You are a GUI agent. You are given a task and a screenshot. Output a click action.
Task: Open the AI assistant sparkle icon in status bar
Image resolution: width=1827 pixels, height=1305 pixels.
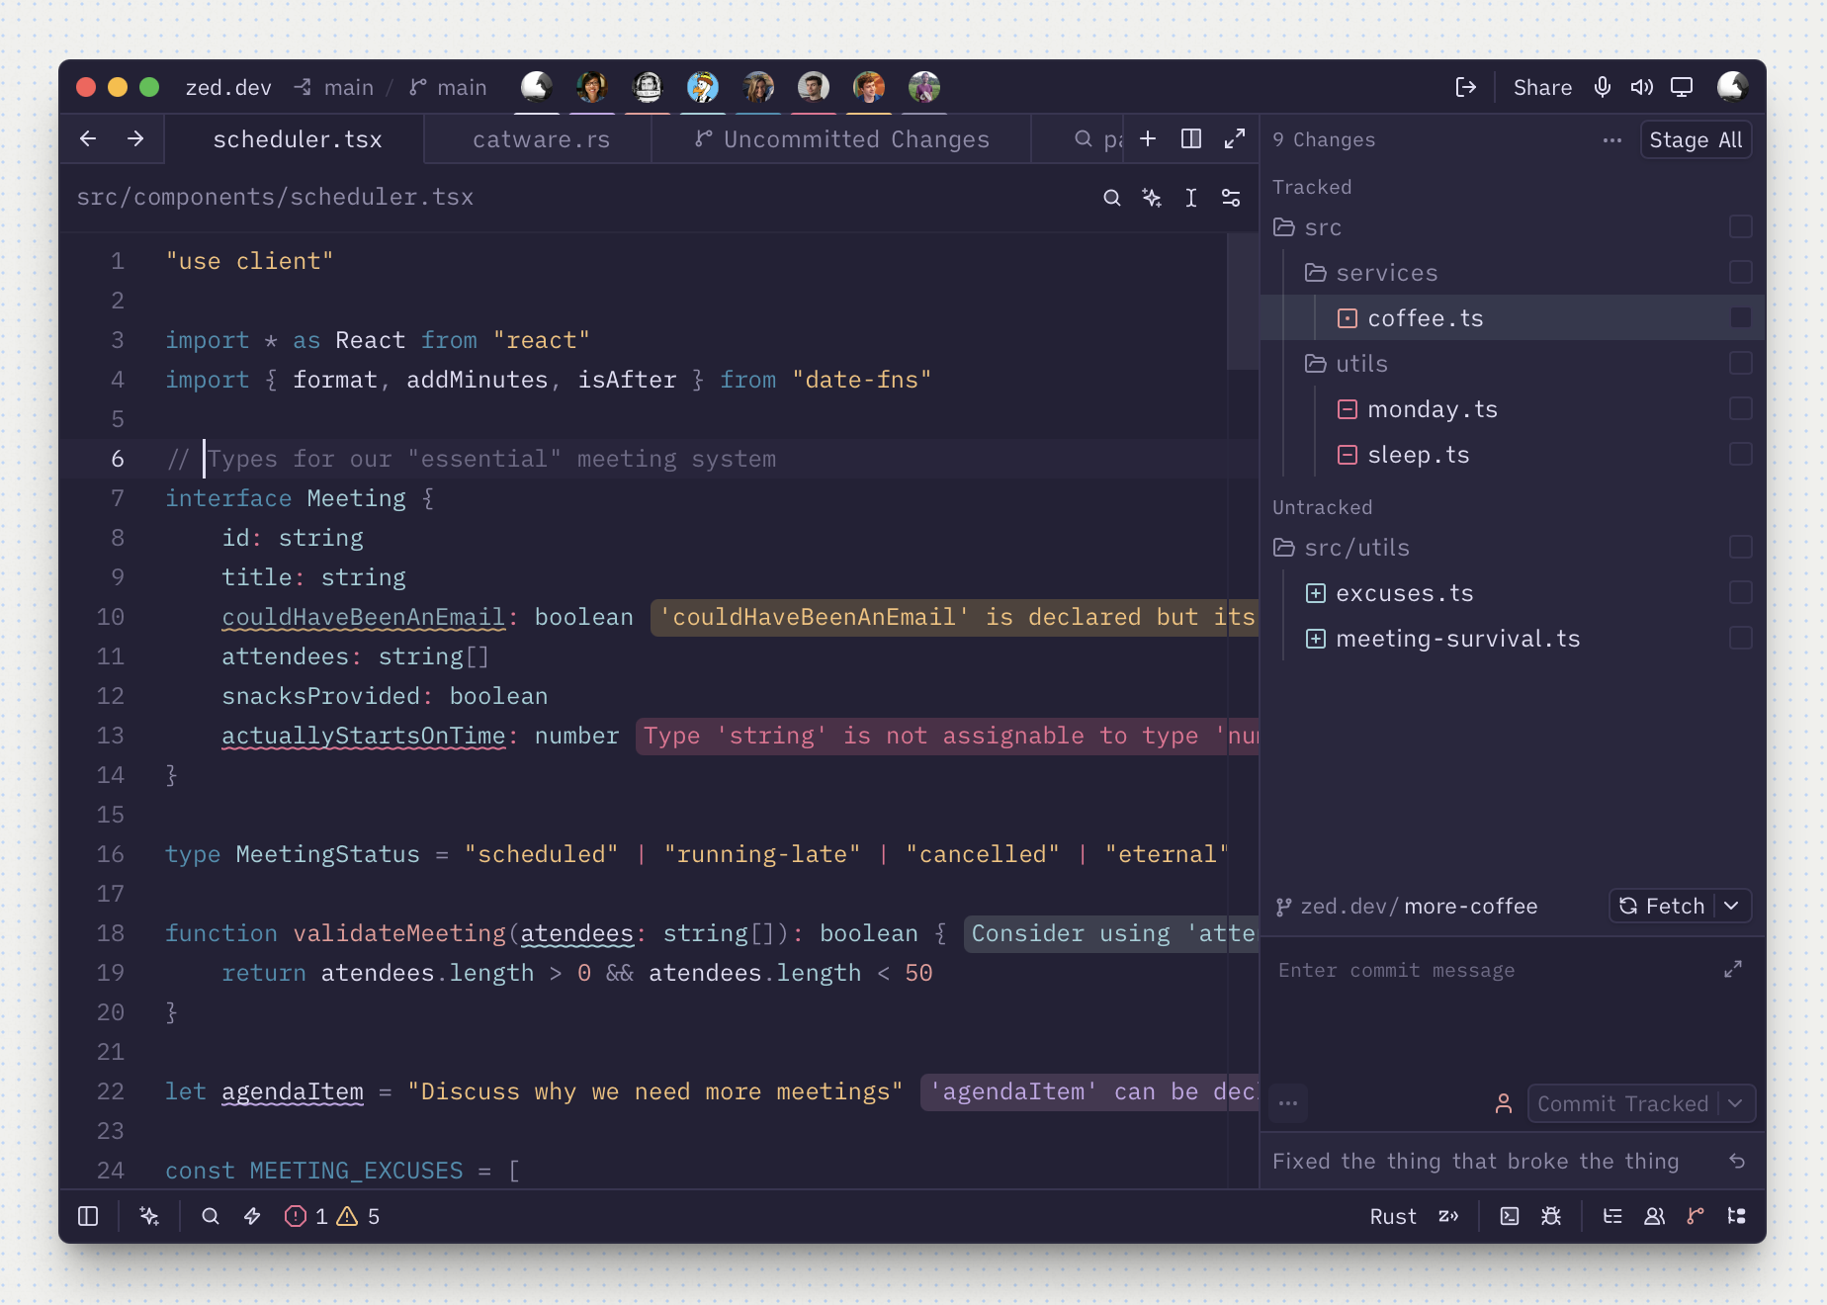(149, 1216)
